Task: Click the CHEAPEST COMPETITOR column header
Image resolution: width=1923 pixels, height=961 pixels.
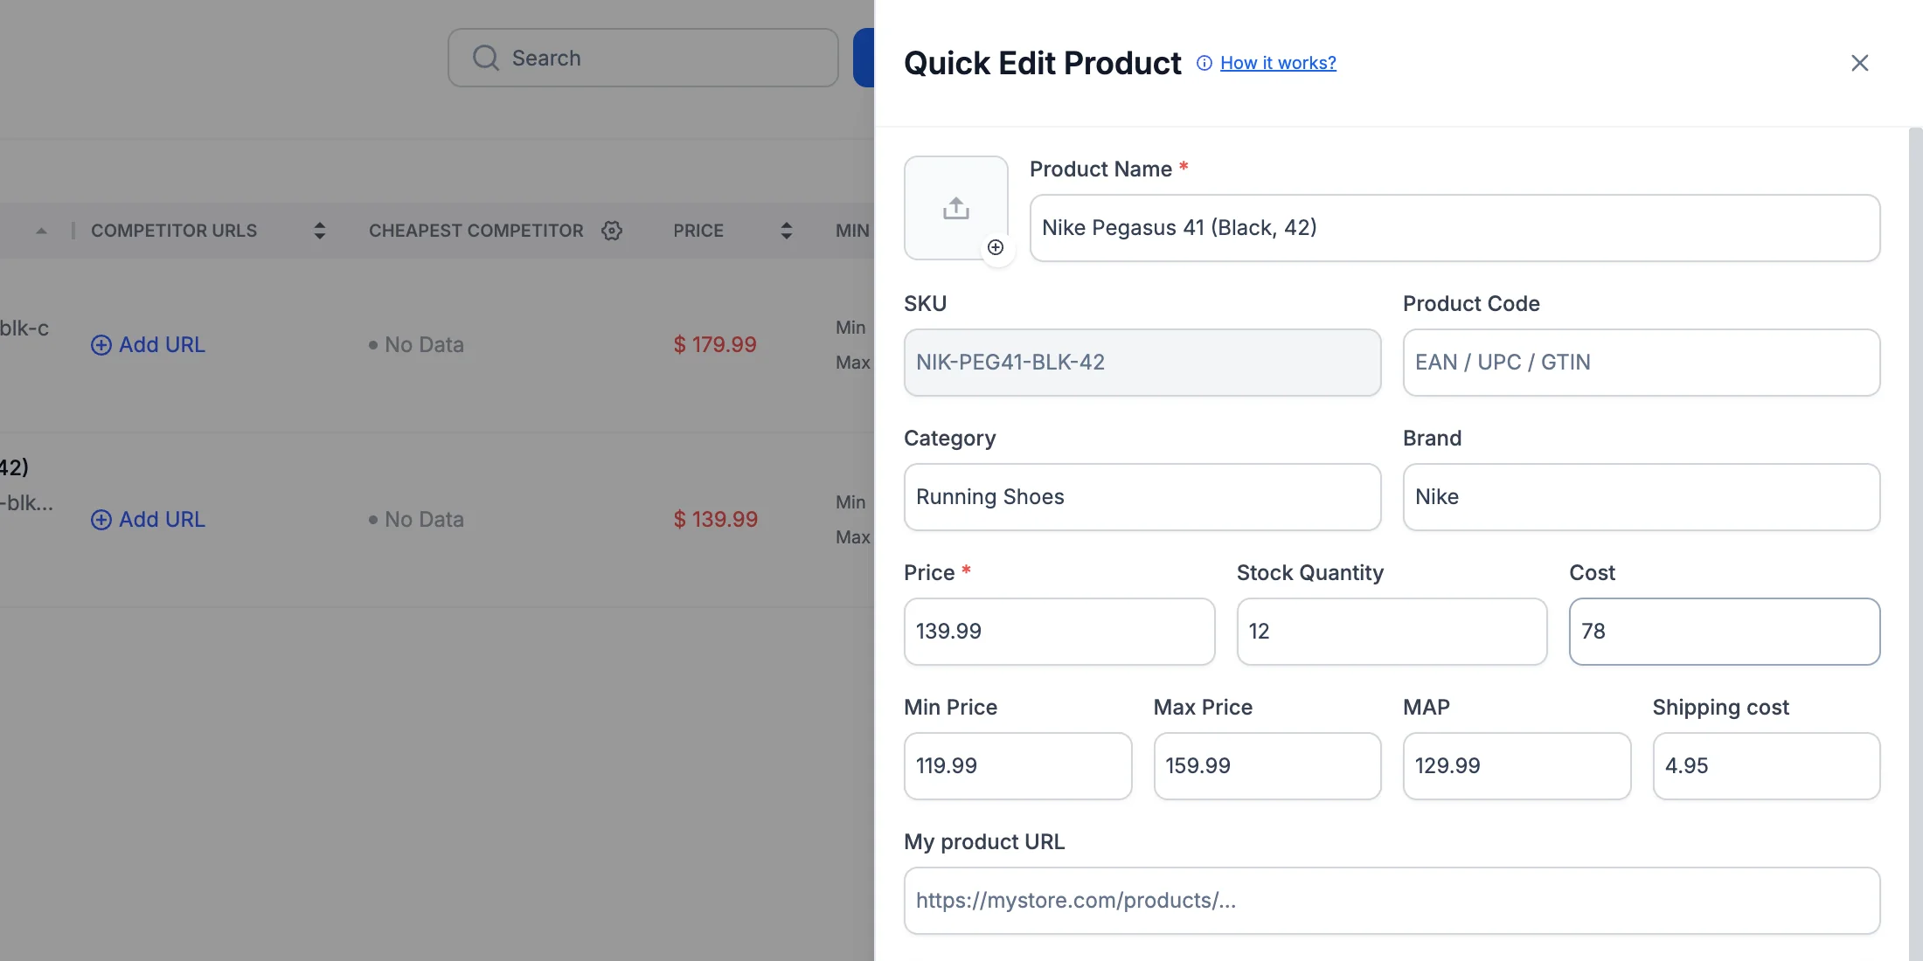Action: click(476, 231)
